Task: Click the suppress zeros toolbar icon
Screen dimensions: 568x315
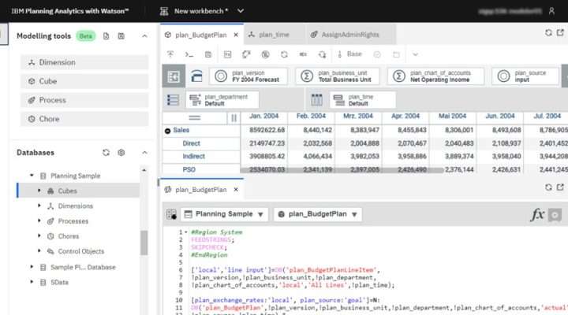Action: [x=266, y=54]
